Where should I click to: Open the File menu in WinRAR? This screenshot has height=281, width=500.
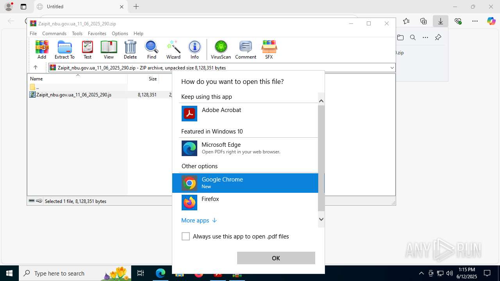[33, 34]
